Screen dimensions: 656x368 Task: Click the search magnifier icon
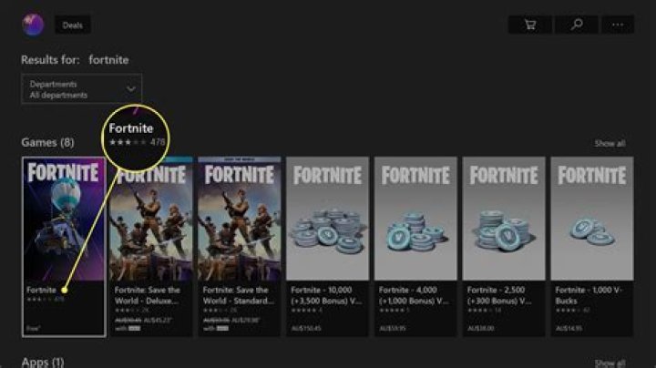coord(577,26)
